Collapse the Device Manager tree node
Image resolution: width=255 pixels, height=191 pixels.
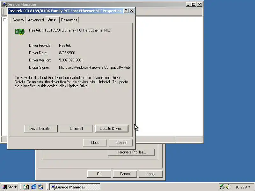click(4, 20)
